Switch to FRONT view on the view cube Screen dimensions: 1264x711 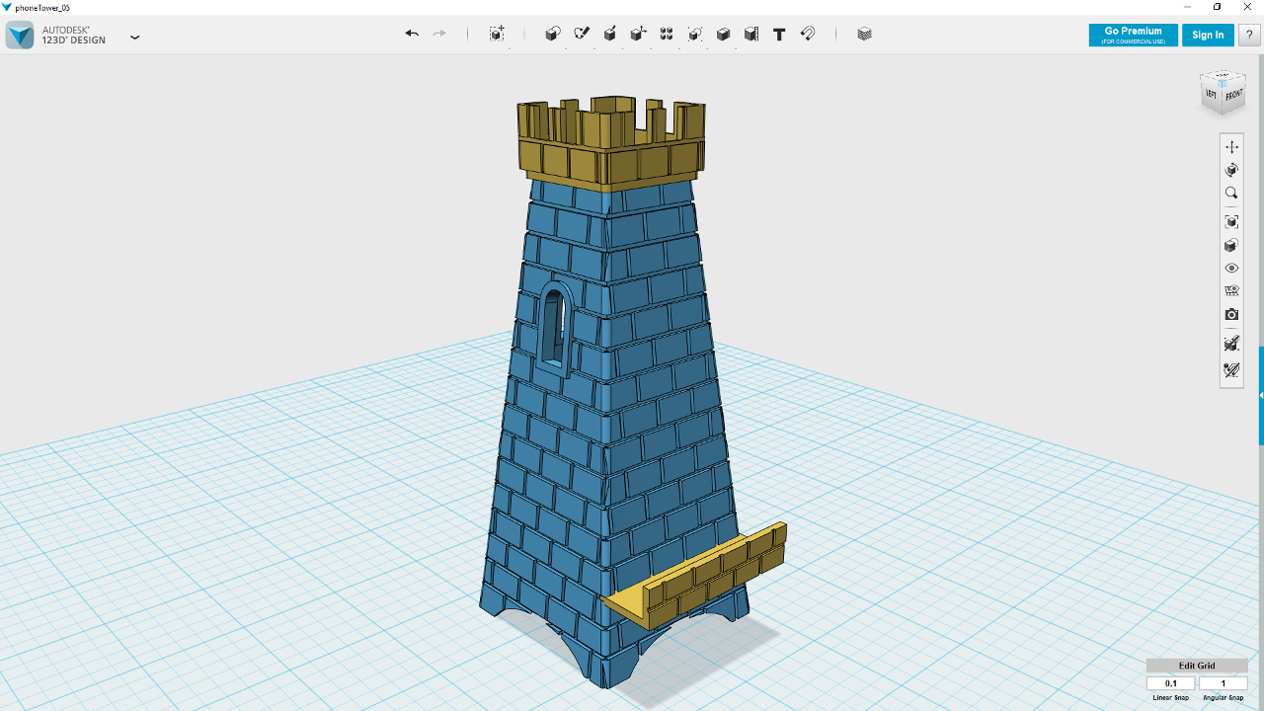(1234, 96)
